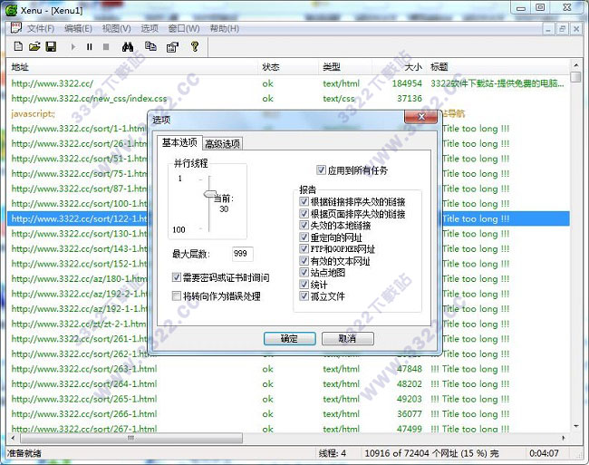Click the binoculars Find icon
589x465 pixels.
point(128,47)
